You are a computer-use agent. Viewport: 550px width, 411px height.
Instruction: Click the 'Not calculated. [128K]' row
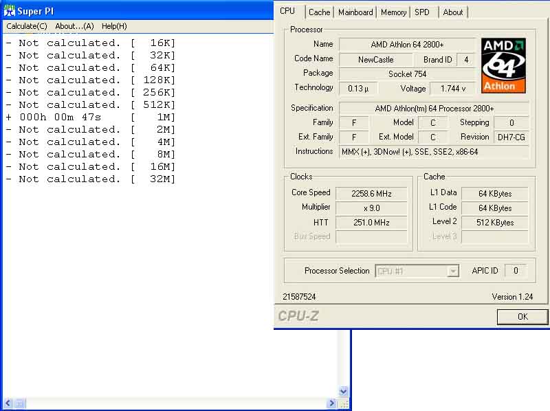coord(91,80)
